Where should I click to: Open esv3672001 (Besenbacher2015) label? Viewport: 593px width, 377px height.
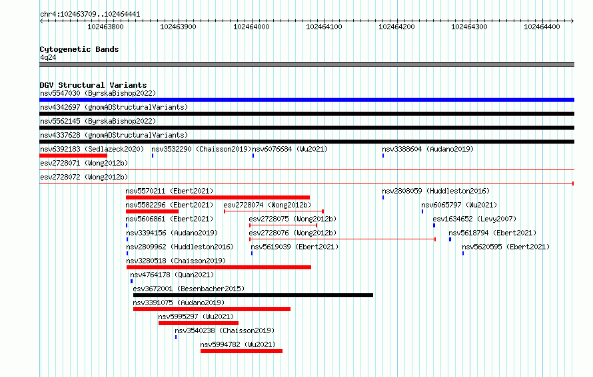pyautogui.click(x=189, y=289)
